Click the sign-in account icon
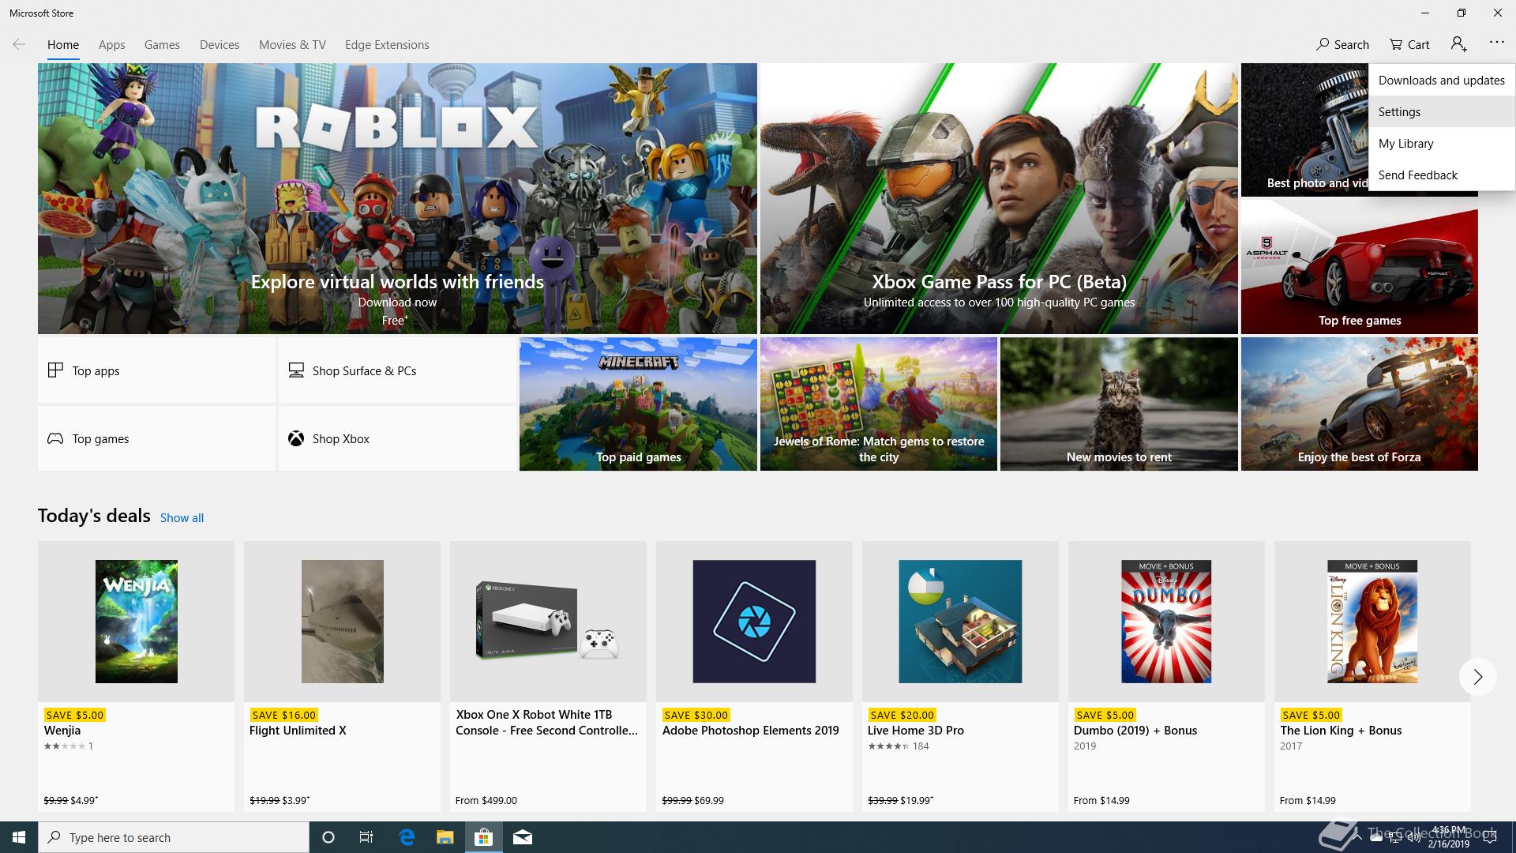 (x=1458, y=44)
